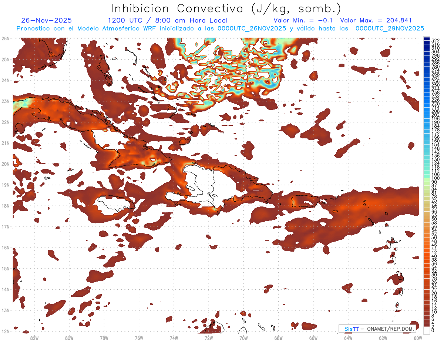Click the '14N' latitude label
The height and width of the screenshot is (343, 444).
[x=6, y=289]
